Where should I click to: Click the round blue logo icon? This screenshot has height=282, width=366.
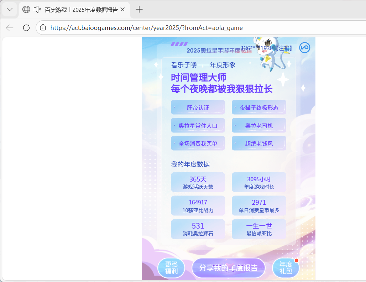pyautogui.click(x=305, y=48)
